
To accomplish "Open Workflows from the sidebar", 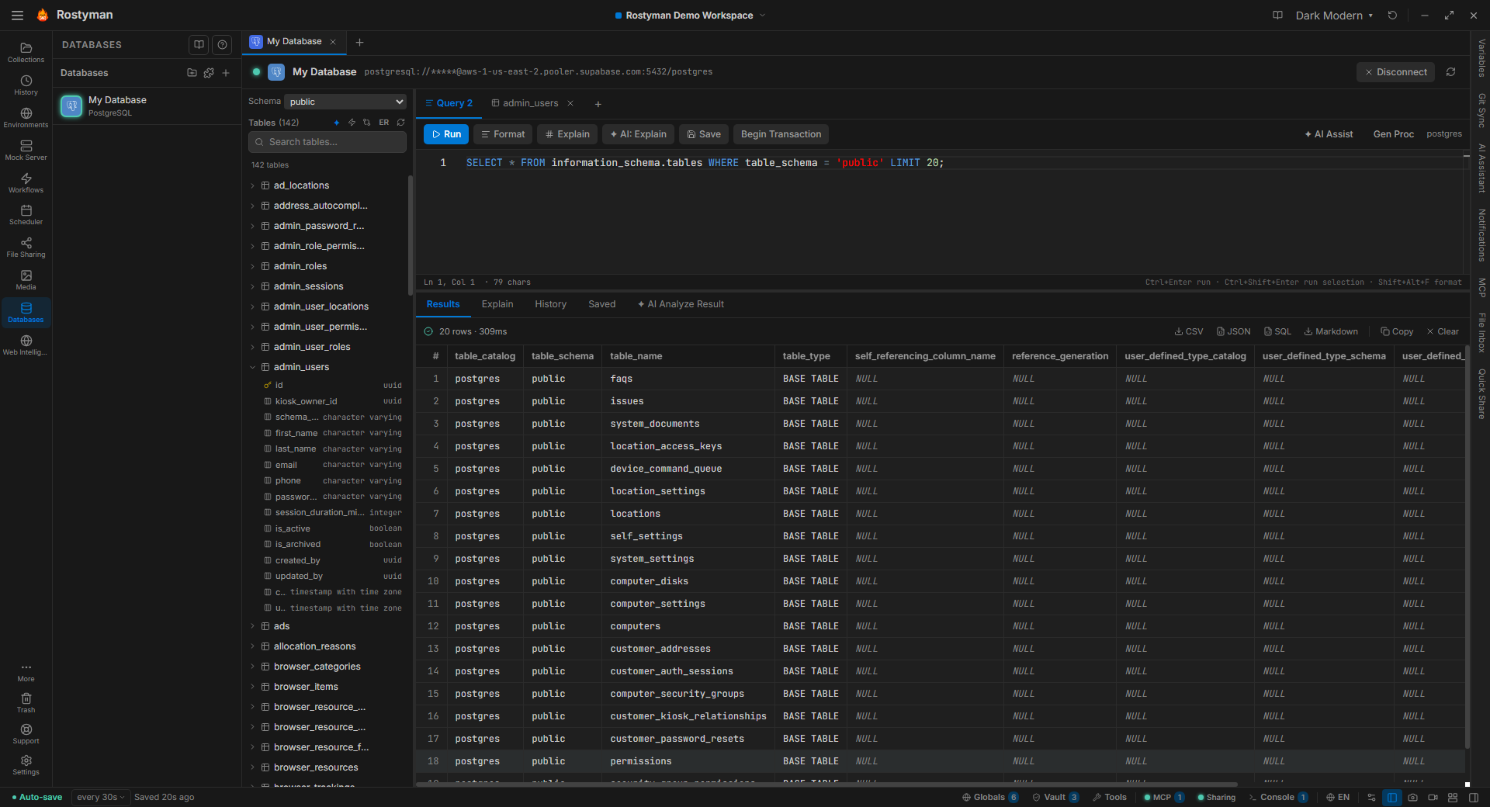I will point(26,182).
